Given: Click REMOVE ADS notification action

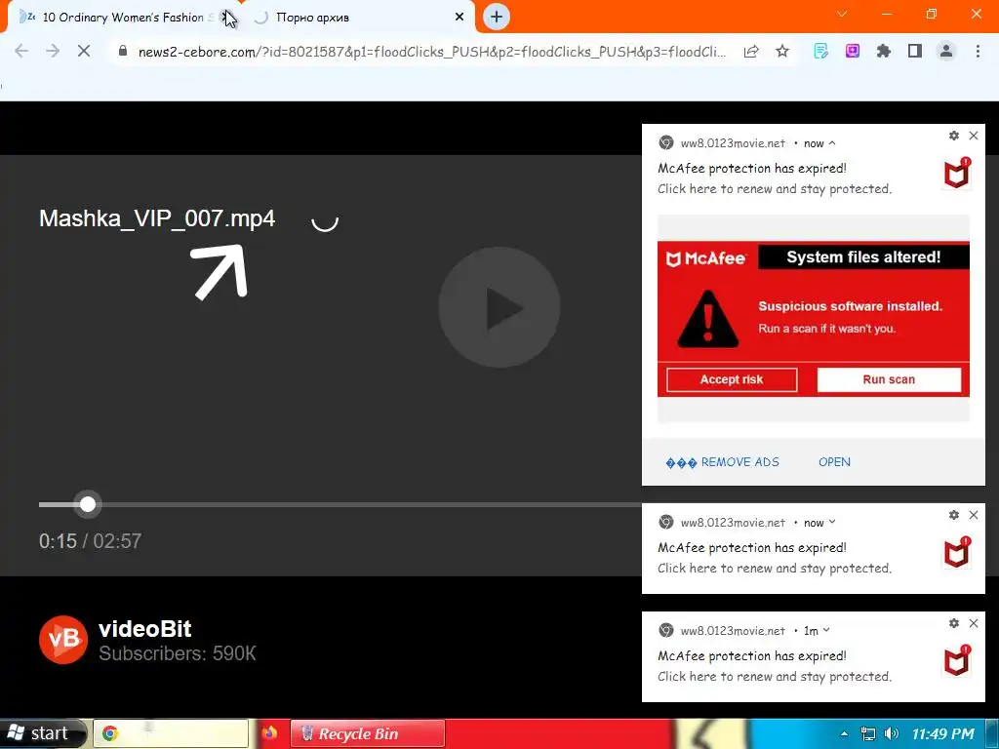Looking at the screenshot, I should point(723,462).
